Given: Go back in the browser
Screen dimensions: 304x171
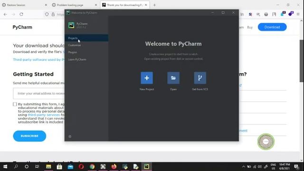Looking at the screenshot, I should click(x=5, y=14).
